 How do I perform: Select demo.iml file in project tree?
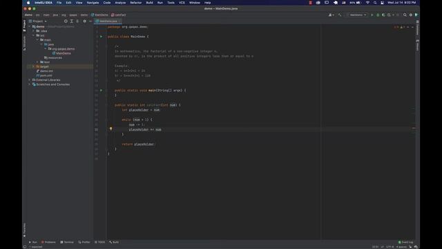tap(44, 71)
